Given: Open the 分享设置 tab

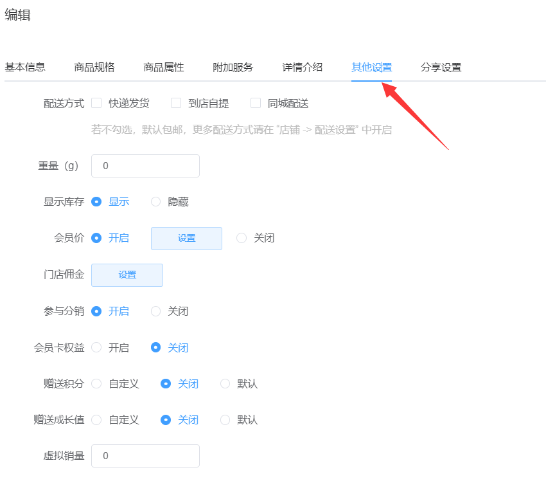Looking at the screenshot, I should [x=441, y=67].
